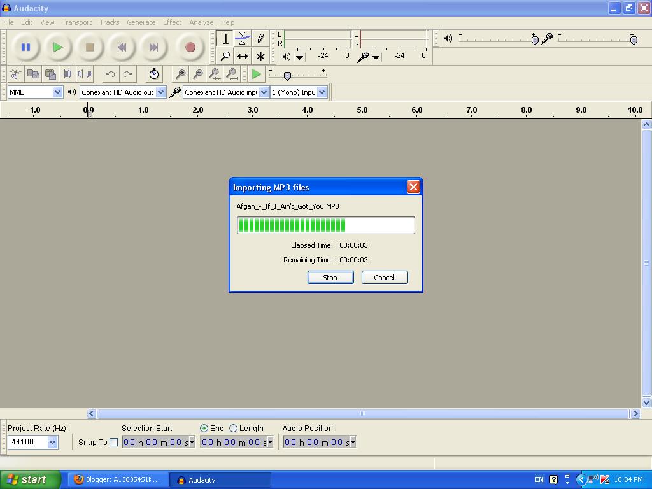Click the input volume slider thumb
The width and height of the screenshot is (652, 489).
click(634, 39)
